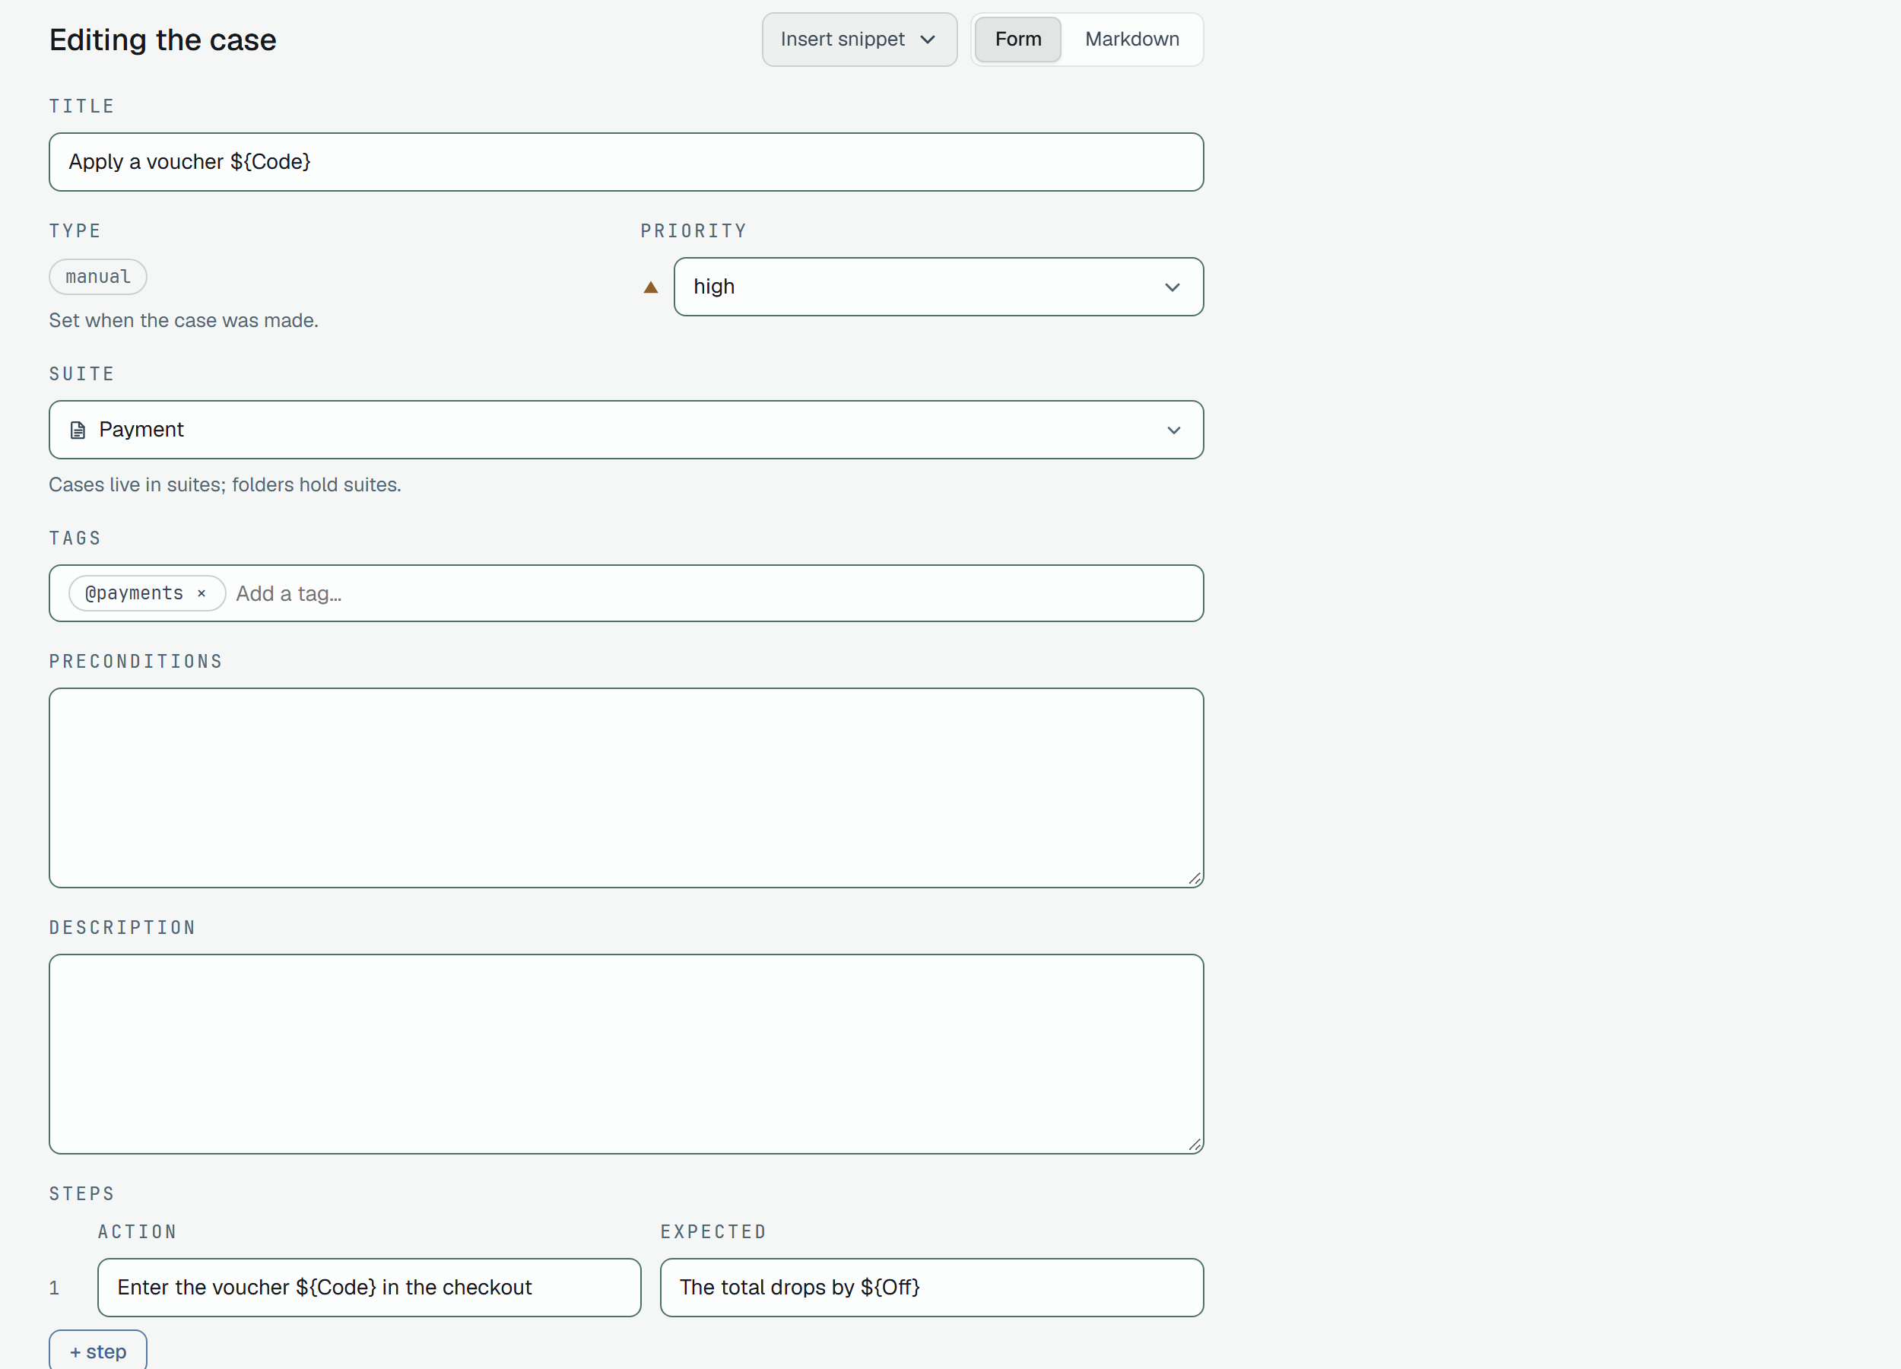
Task: Edit the Title field with voucher text
Action: pyautogui.click(x=626, y=162)
